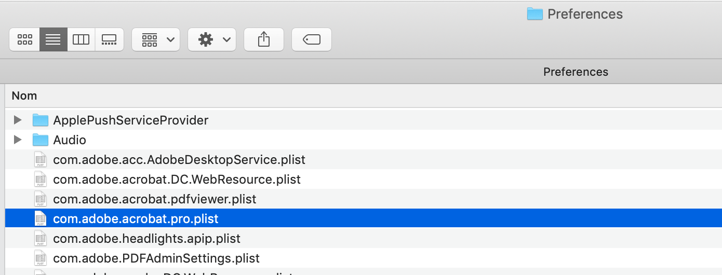The height and width of the screenshot is (275, 722).
Task: Click the com.adobe.acrobat.pro.plist file icon
Action: click(41, 219)
